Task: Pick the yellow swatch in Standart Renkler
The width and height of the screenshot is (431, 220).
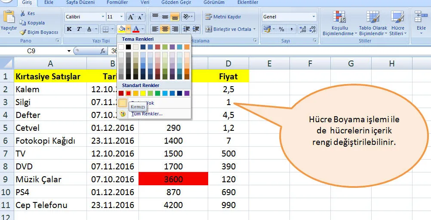Action: (143, 93)
